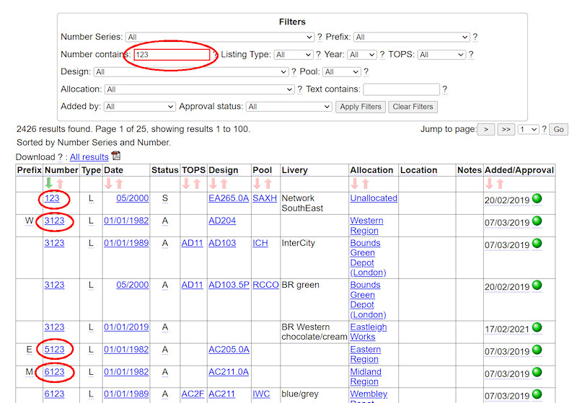Open Year filter dropdown
This screenshot has width=577, height=403.
click(x=362, y=55)
